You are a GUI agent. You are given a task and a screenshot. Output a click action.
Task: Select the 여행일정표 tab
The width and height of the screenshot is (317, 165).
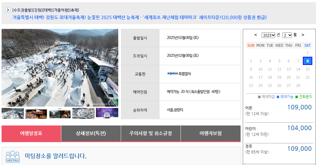pos(31,133)
